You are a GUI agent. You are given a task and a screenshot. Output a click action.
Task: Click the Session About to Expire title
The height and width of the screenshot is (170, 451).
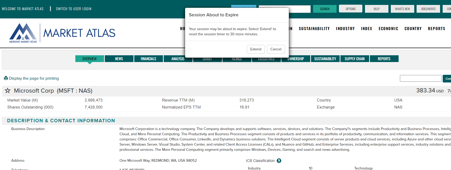(214, 15)
